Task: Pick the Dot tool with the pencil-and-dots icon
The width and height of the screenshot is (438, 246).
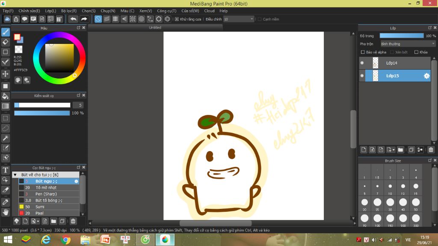Action: click(x=5, y=62)
